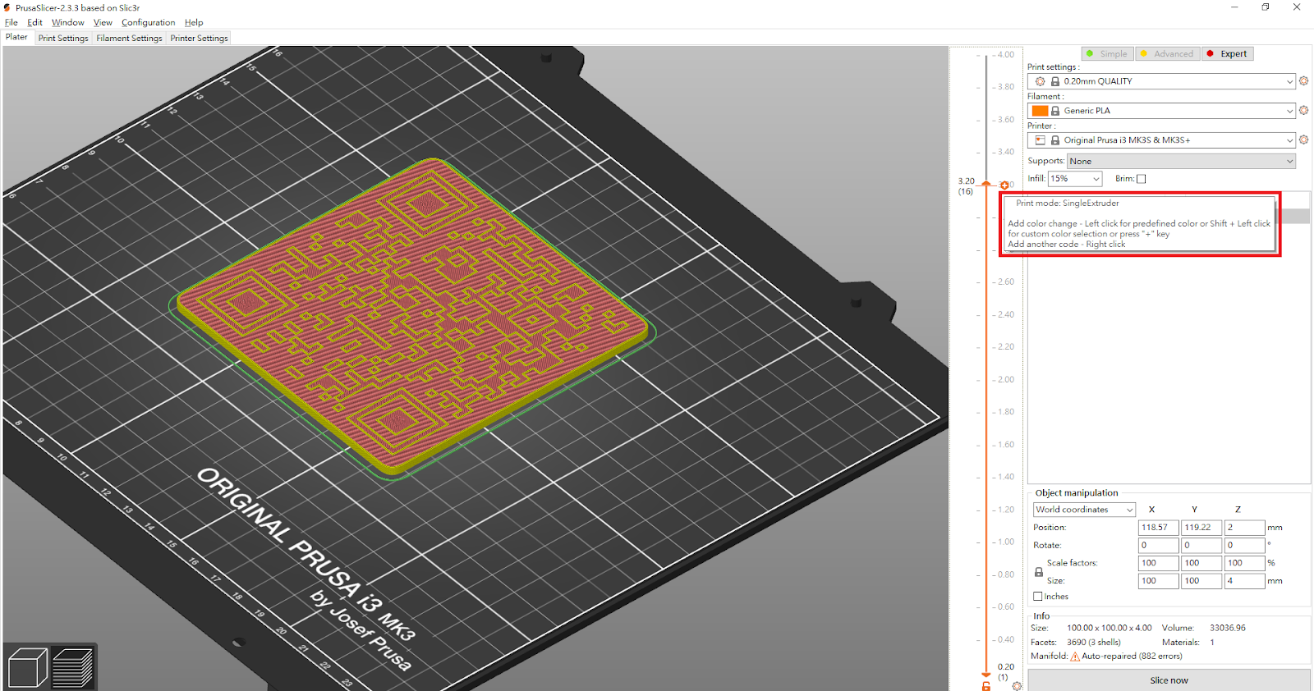
Task: Expand the Infill 15% dropdown
Action: 1075,179
